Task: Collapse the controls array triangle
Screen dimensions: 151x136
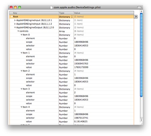Action: (x=18, y=31)
